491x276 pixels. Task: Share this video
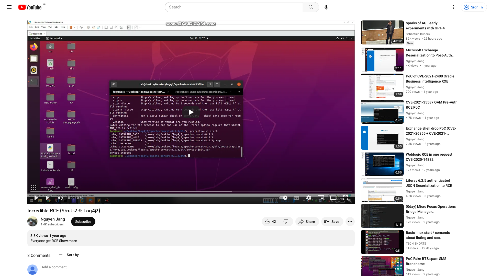click(x=307, y=222)
